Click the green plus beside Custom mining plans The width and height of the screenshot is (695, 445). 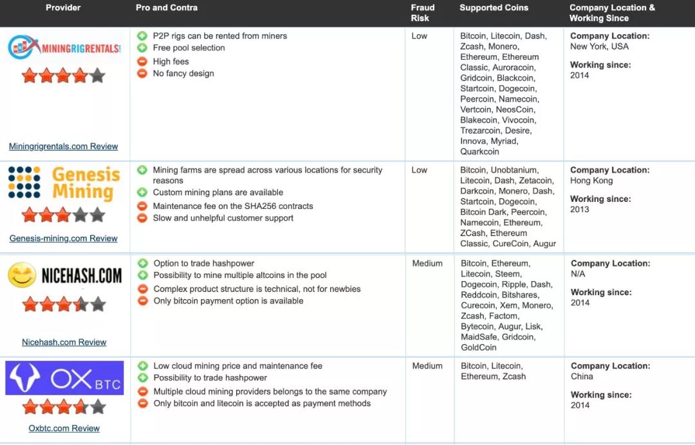[142, 193]
